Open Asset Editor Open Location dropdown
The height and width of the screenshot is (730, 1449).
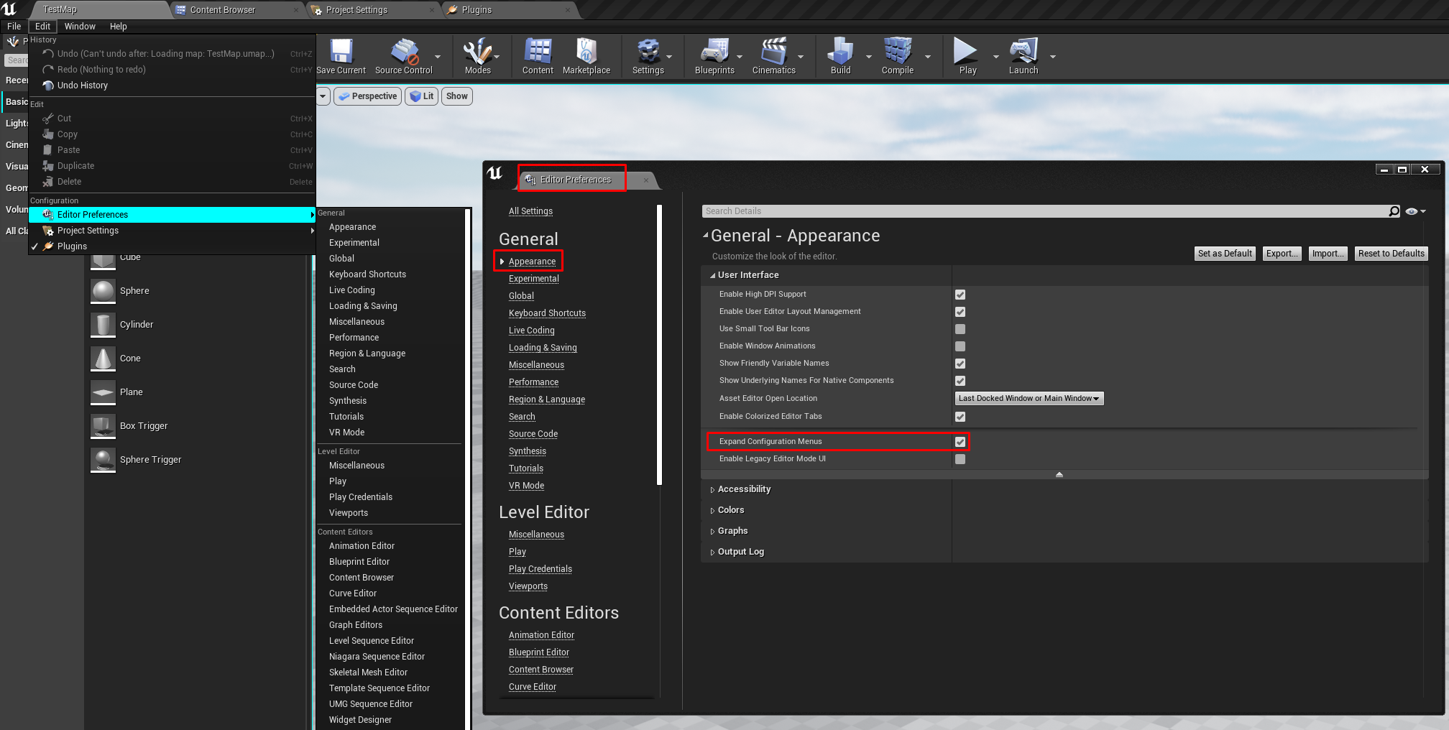click(1029, 398)
